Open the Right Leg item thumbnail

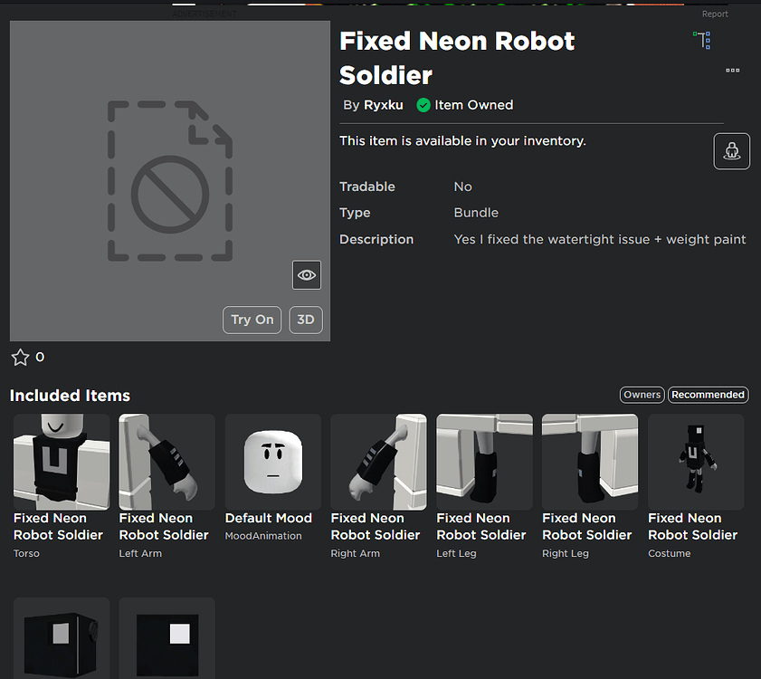tap(590, 462)
